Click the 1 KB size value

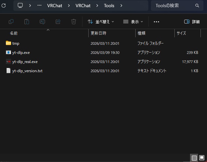pos(195,71)
